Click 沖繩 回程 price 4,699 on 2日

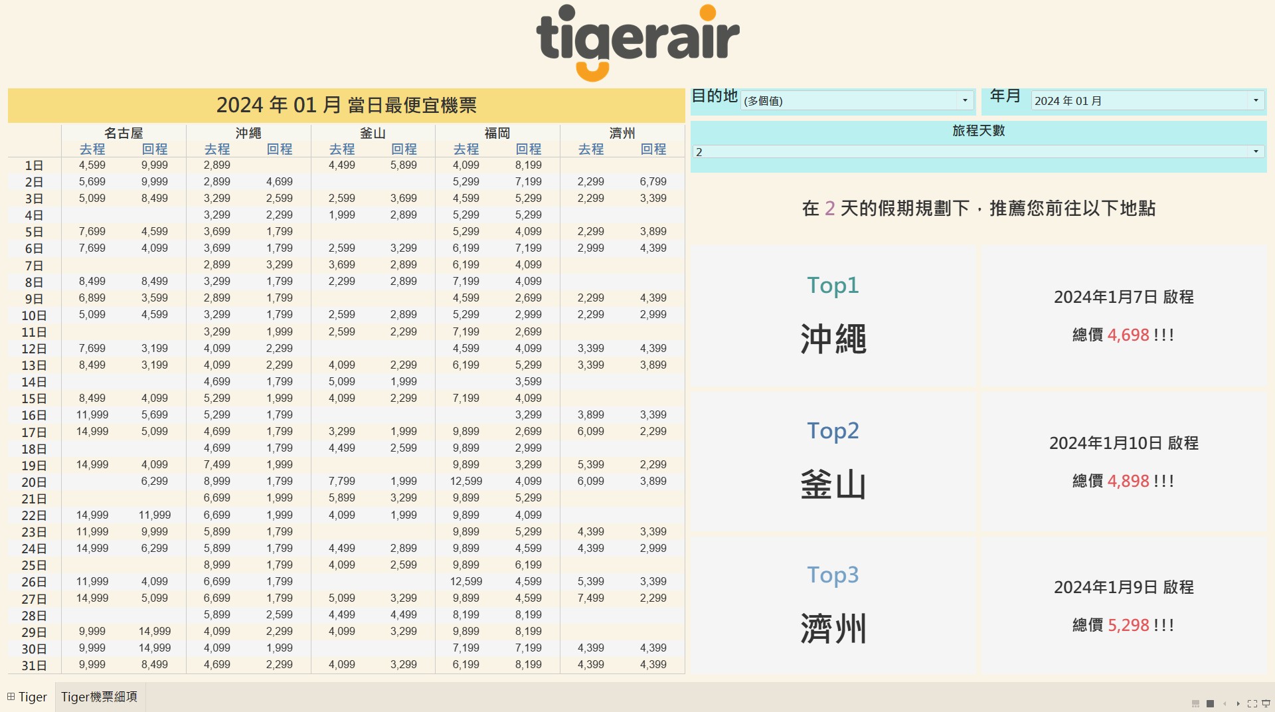[x=280, y=182]
